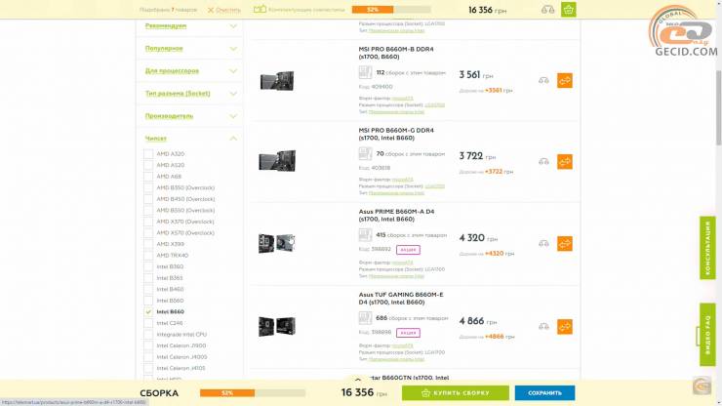This screenshot has width=722, height=406.
Task: Tick the AMD X399 checkbox
Action: [x=148, y=244]
